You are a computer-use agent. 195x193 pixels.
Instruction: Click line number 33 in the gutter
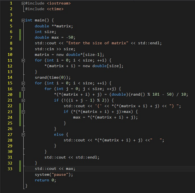click(x=10, y=169)
